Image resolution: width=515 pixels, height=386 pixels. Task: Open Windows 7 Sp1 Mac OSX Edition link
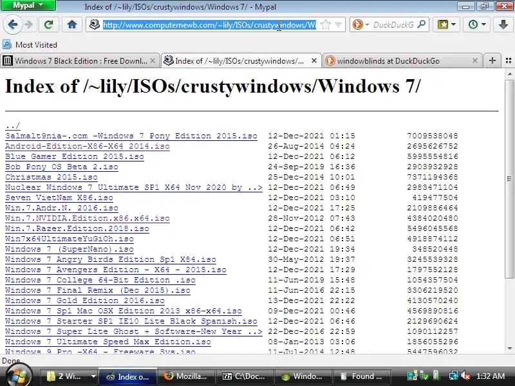(x=124, y=311)
